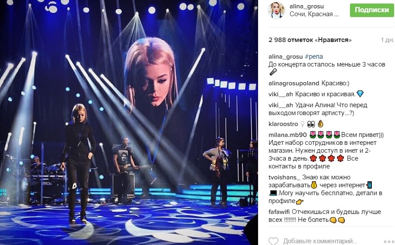
Task: Open tvoishans_ commenter profile
Action: 284,178
